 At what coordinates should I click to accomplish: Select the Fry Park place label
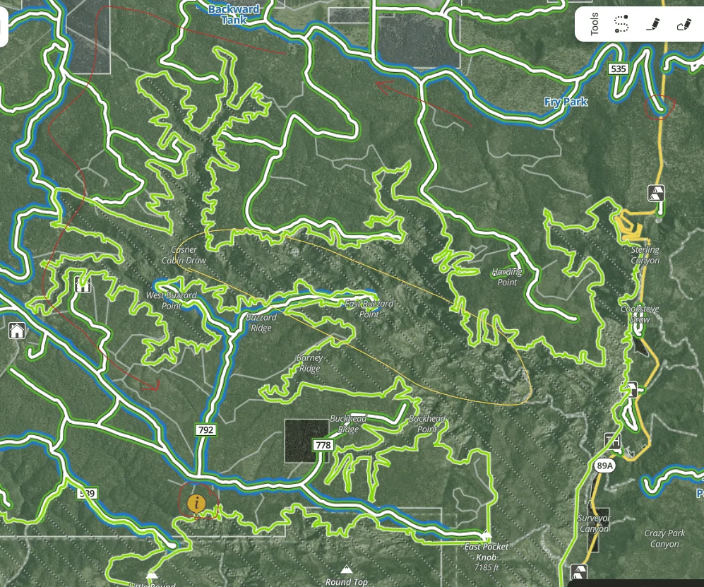pyautogui.click(x=566, y=102)
